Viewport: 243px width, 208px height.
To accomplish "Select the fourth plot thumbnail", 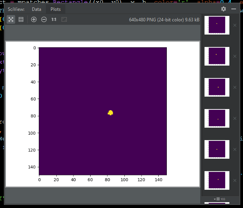I will (x=217, y=118).
